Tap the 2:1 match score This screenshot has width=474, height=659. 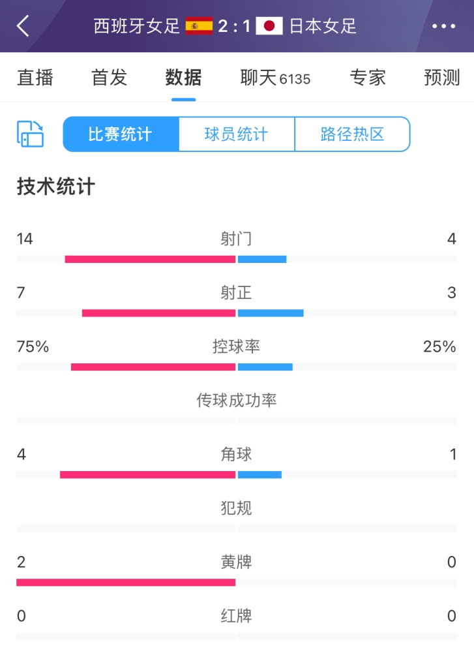coord(234,26)
